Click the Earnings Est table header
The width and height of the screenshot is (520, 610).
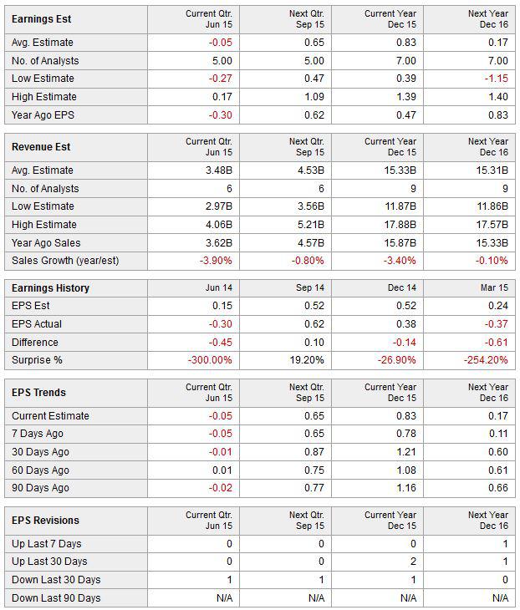(x=41, y=19)
